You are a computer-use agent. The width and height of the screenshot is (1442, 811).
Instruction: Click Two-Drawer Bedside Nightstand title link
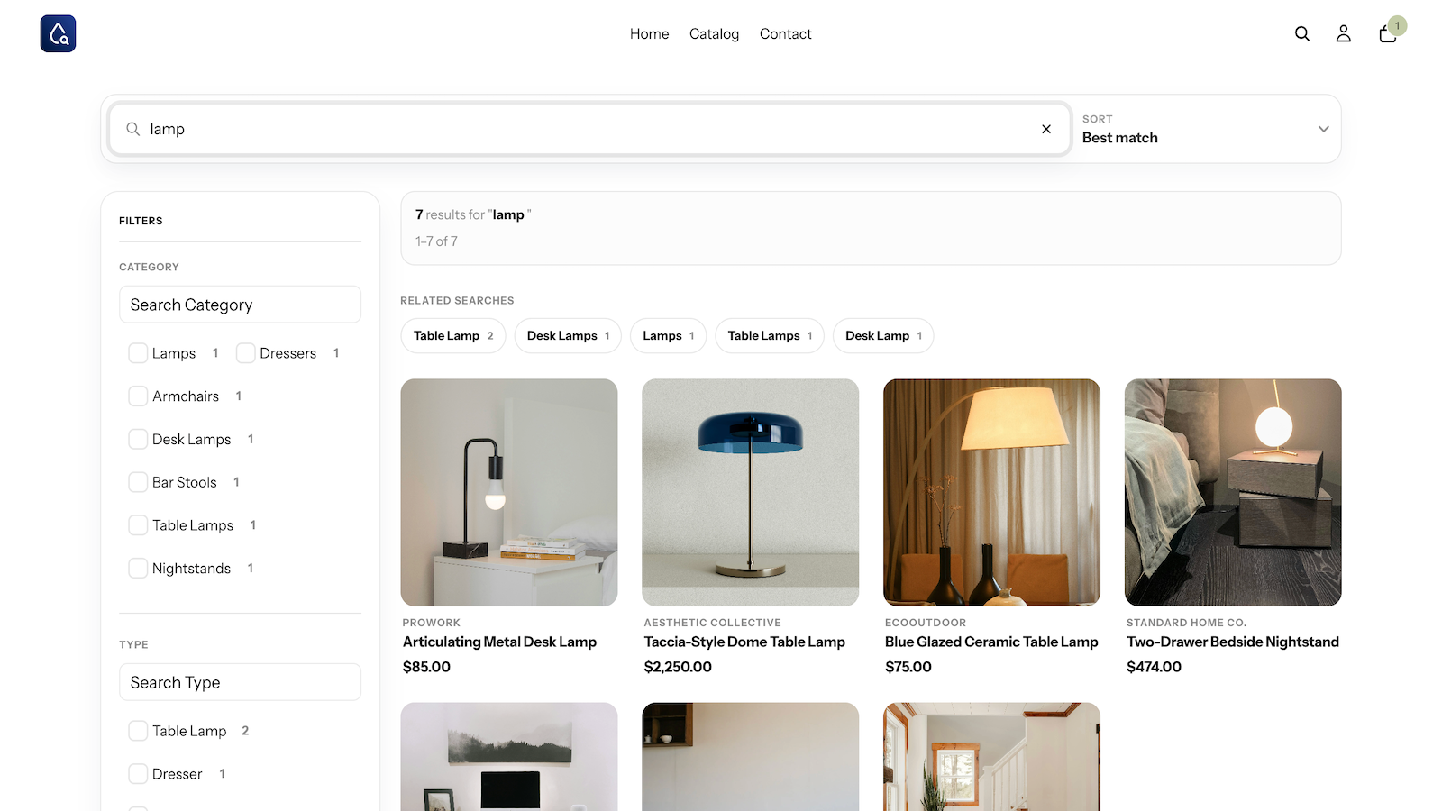click(x=1233, y=642)
